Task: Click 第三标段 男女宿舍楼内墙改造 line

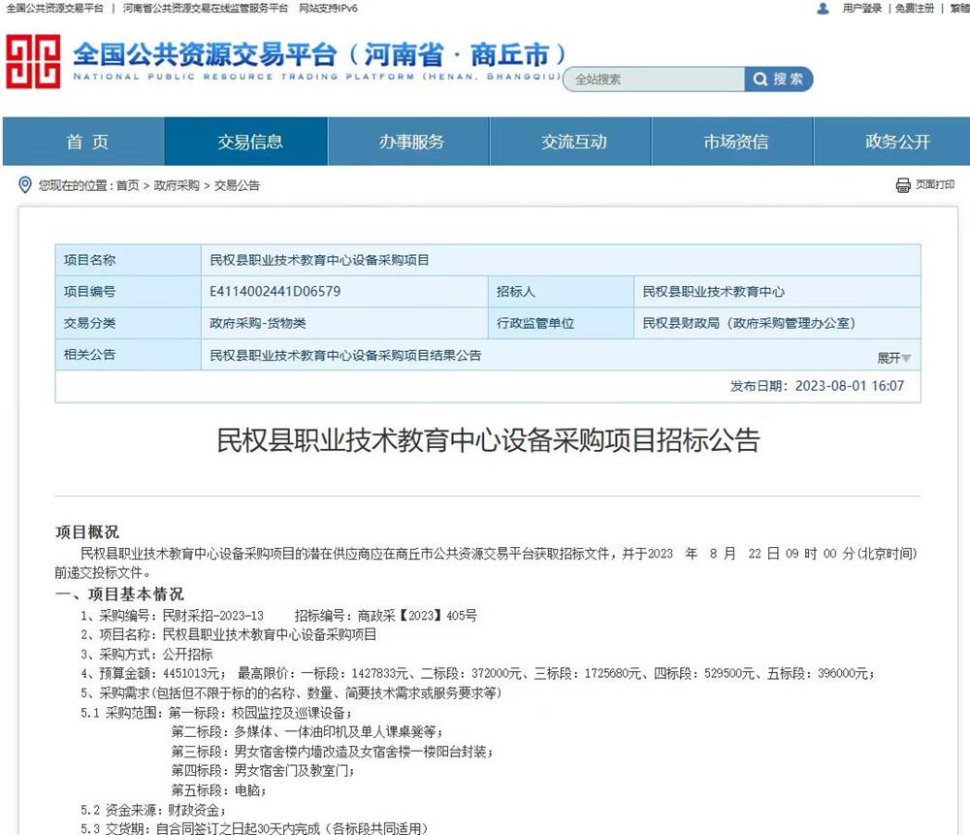Action: tap(332, 752)
